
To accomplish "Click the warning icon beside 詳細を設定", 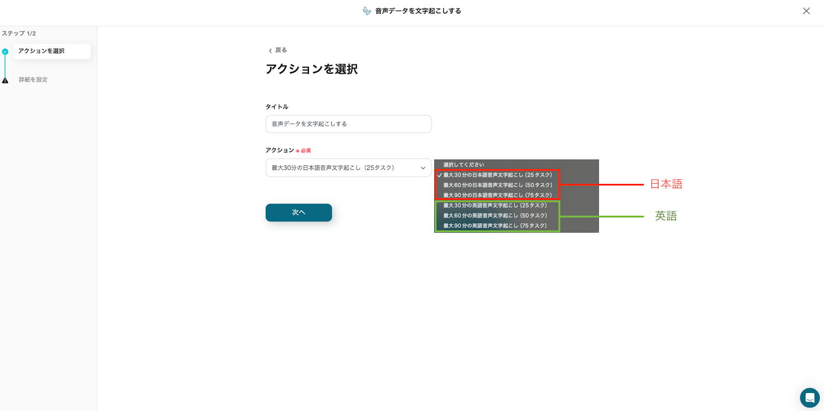I will pyautogui.click(x=5, y=80).
